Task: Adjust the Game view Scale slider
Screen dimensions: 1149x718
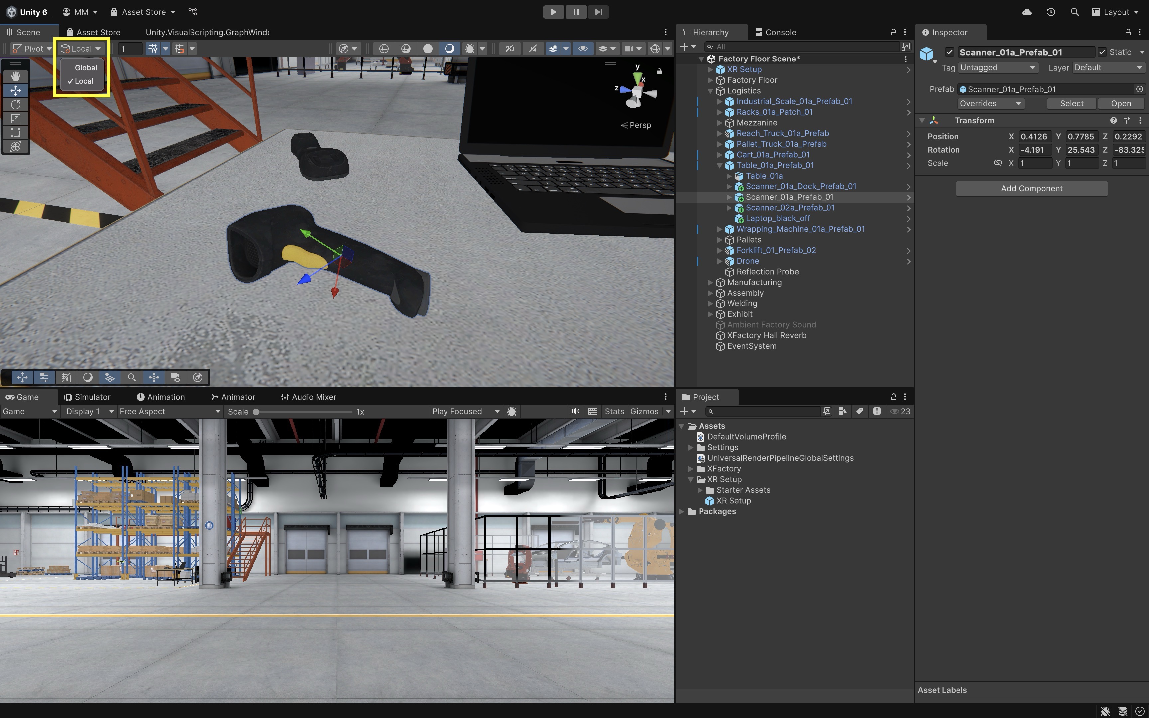Action: [x=256, y=411]
